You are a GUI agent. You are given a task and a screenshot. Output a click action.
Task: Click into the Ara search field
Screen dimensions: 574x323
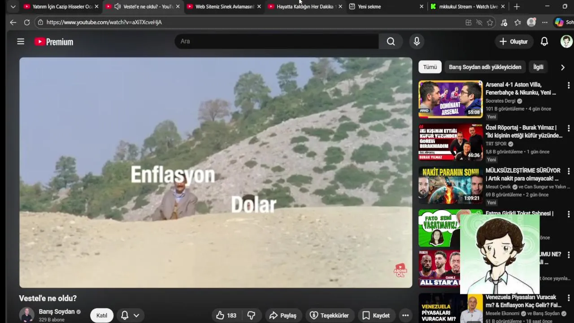point(277,41)
